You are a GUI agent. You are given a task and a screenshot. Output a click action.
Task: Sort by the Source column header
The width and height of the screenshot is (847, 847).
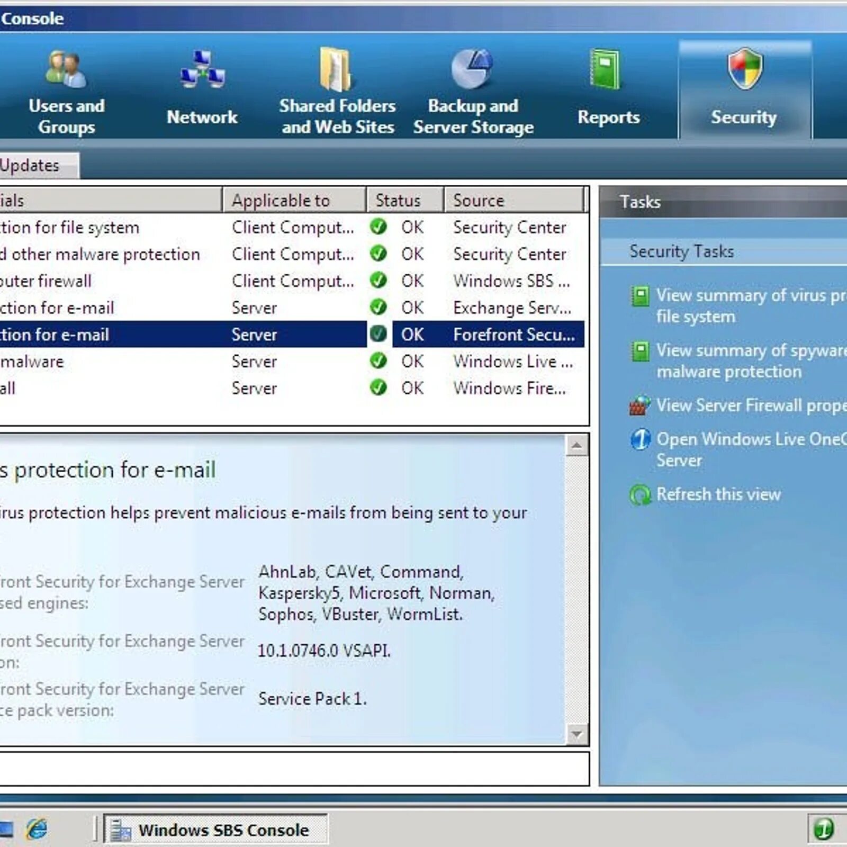pyautogui.click(x=513, y=200)
